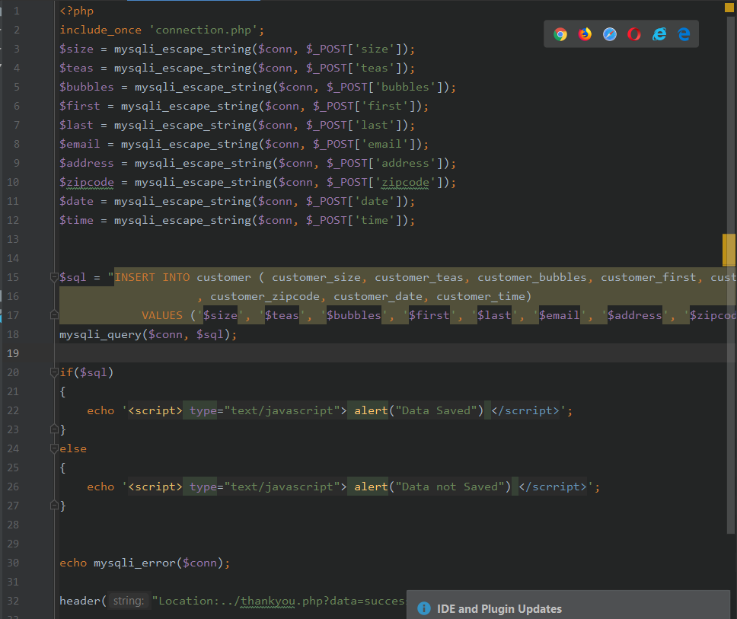
Task: Click the else keyword
Action: click(x=73, y=449)
